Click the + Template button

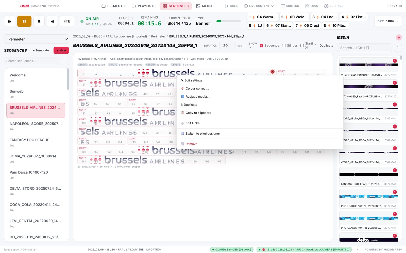[x=41, y=50]
